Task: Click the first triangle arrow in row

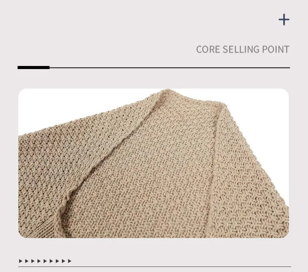Action: coord(20,261)
